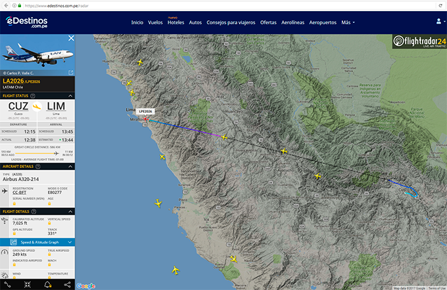
Task: Click the 'Airbus A320-214' aircraft type text
Action: click(21, 179)
